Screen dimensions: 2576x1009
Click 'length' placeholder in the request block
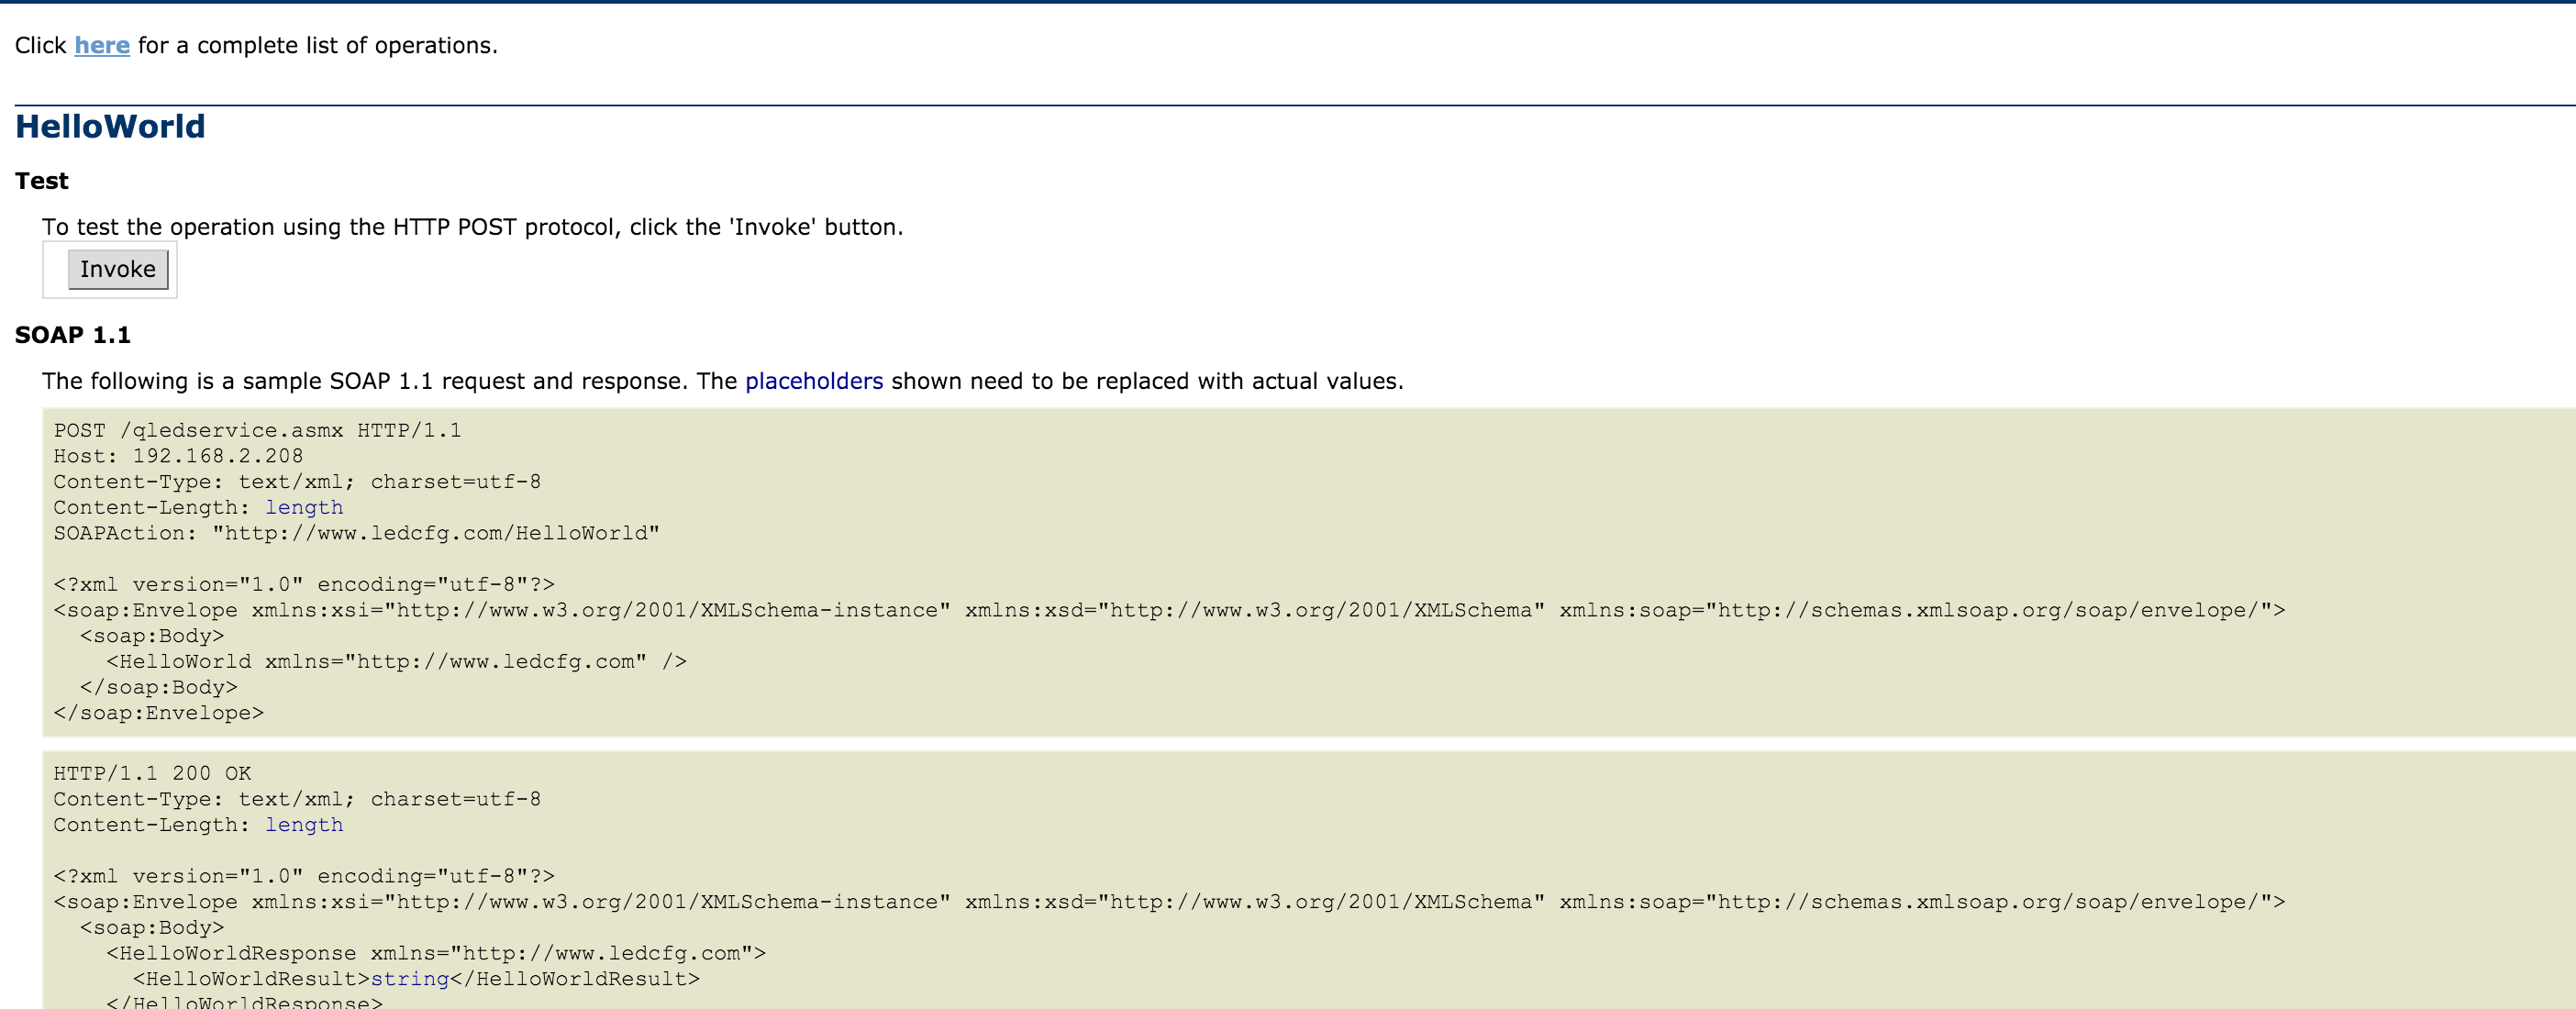coord(304,507)
